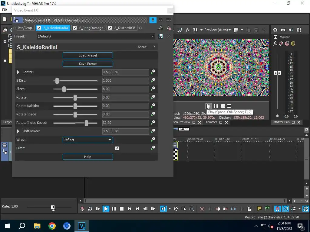Click the Master Dim Output icon
The image size is (310, 232).
[291, 30]
